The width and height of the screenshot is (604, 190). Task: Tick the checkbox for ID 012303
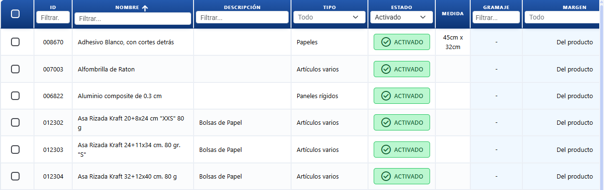point(15,150)
